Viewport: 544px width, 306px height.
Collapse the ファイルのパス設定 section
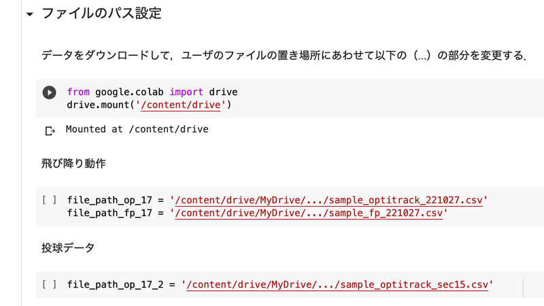click(x=30, y=14)
